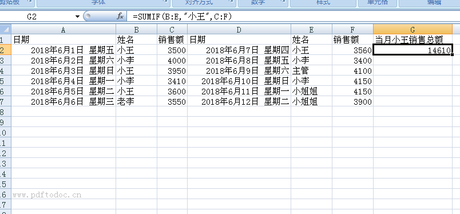This screenshot has height=214, width=460.
Task: Click date cell 2018年6月1日 星期五
Action: click(64, 50)
